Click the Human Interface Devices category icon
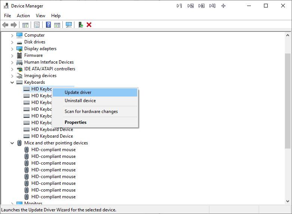Screen dimensions: 292x214 [19, 62]
